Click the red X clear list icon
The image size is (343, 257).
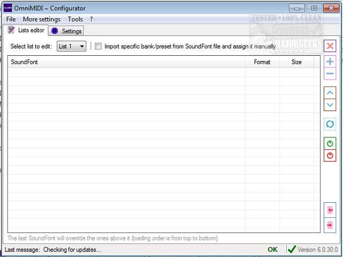[330, 46]
